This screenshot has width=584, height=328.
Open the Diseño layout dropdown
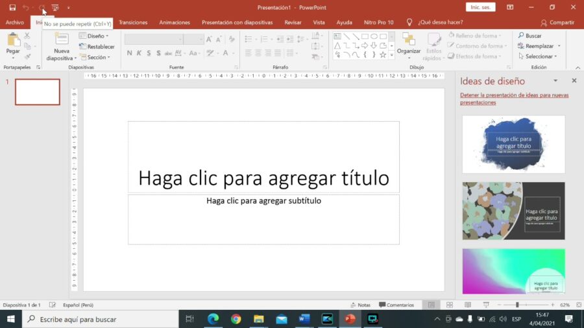tap(94, 36)
